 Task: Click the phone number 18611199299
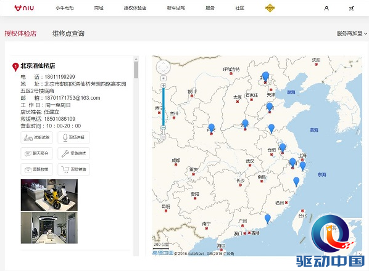(60, 77)
